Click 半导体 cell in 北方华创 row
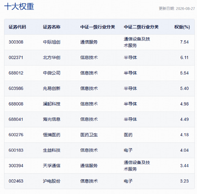The width and height of the screenshot is (197, 194). coord(130,58)
